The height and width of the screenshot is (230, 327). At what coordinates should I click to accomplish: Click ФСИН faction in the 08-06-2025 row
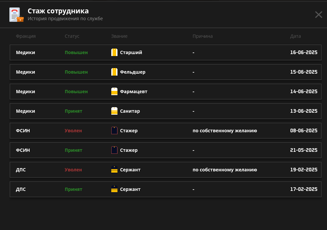coord(23,131)
